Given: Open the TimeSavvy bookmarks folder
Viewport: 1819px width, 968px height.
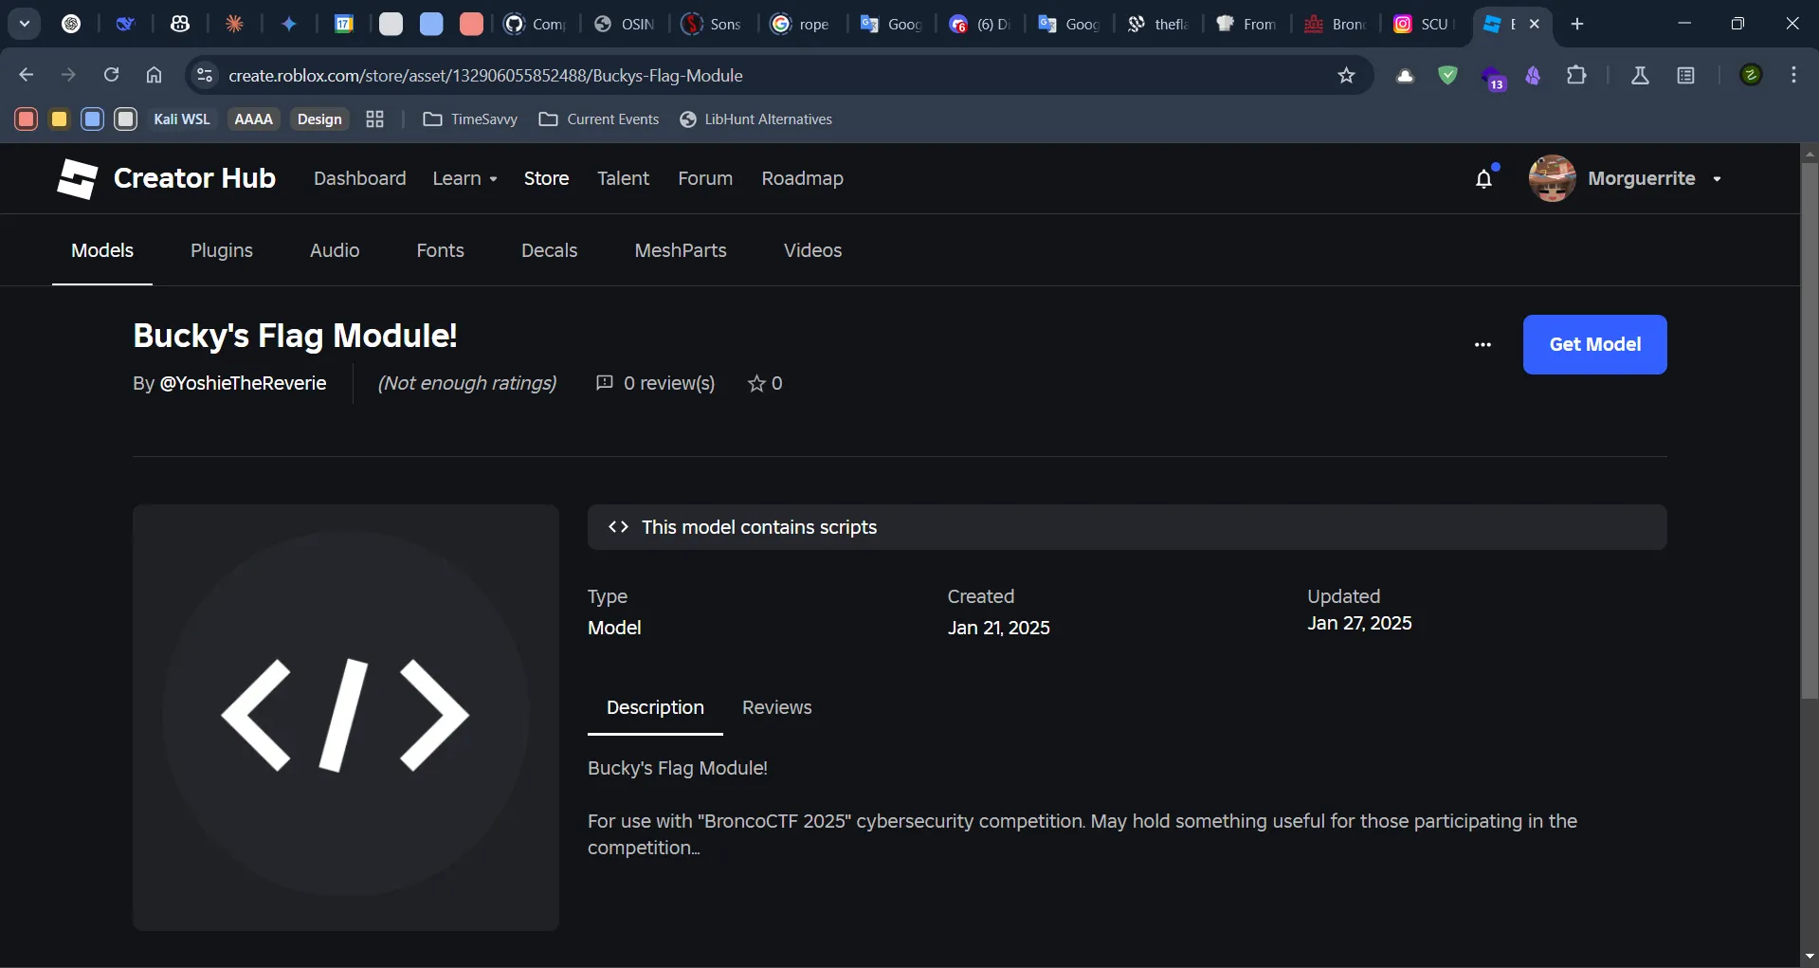Looking at the screenshot, I should tap(470, 119).
